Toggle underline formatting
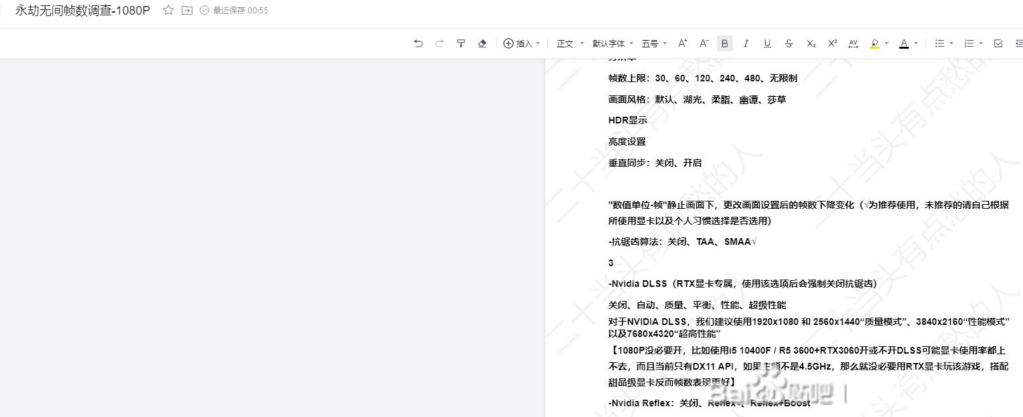This screenshot has height=417, width=1023. pos(767,43)
